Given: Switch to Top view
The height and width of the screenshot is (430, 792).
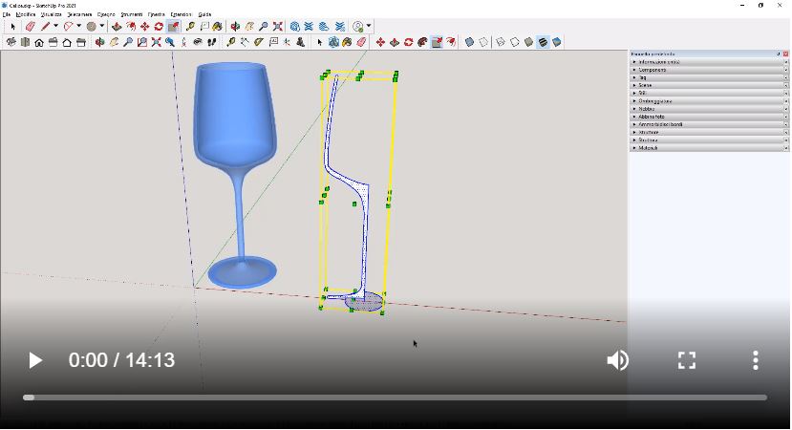Looking at the screenshot, I should coord(25,42).
